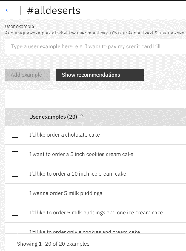Open the milk puddings and one ice cream cake example
The image size is (186, 251).
coord(96,213)
